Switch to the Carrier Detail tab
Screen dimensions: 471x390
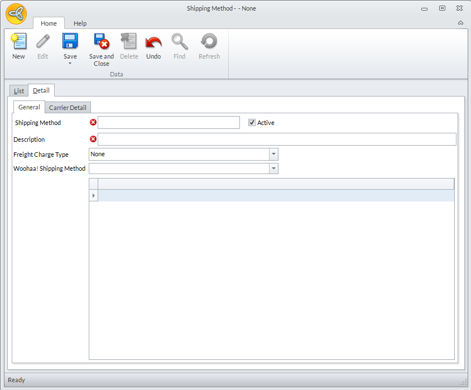click(68, 108)
